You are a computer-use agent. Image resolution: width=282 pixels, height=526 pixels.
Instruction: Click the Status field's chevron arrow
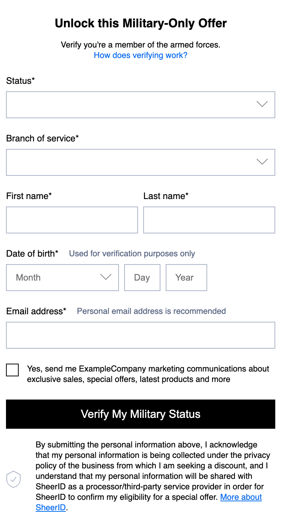click(262, 104)
